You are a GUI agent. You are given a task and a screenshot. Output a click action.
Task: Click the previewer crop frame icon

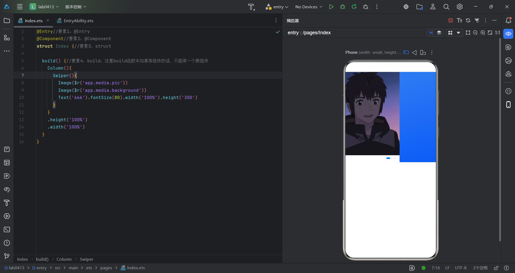(x=468, y=33)
